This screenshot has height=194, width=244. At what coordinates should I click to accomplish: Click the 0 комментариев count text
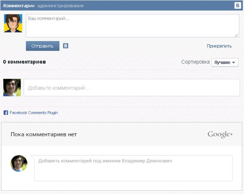coord(24,62)
